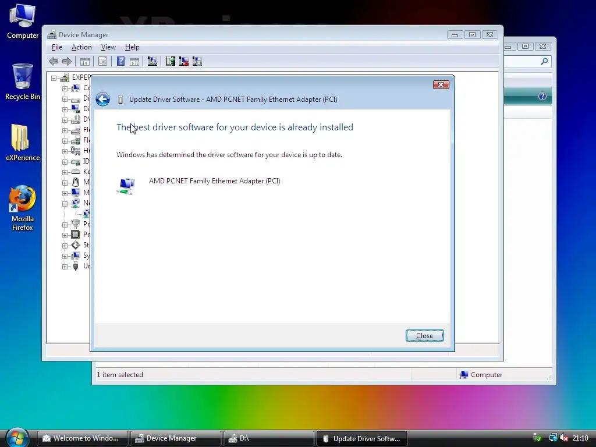Select the Recycle Bin desktop icon
The height and width of the screenshot is (447, 596).
[x=23, y=81]
